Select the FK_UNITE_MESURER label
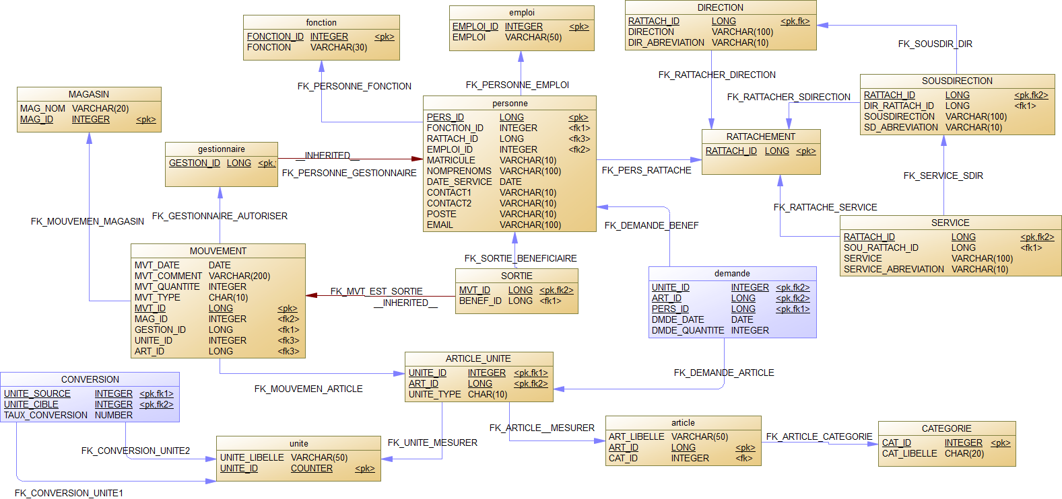This screenshot has height=499, width=1062. click(432, 443)
